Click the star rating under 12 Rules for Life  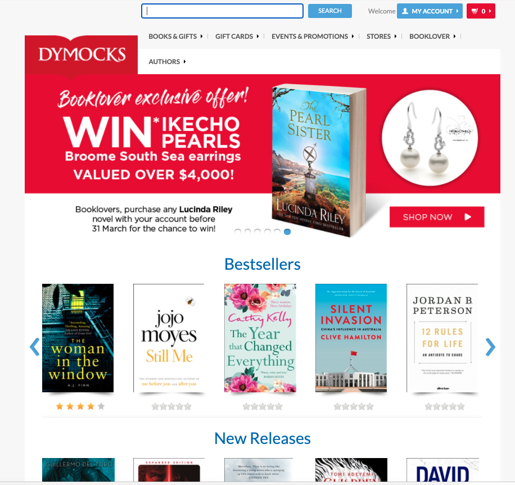pyautogui.click(x=445, y=407)
